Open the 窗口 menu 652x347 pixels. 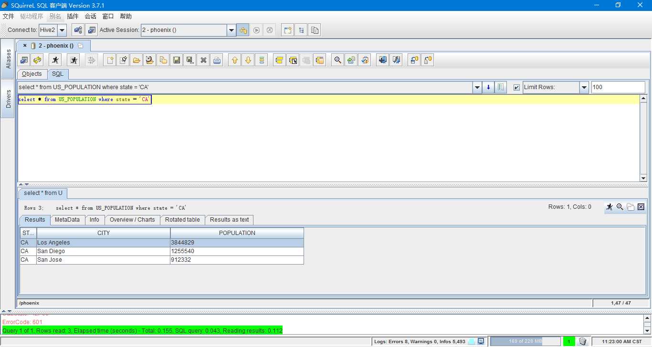[108, 16]
